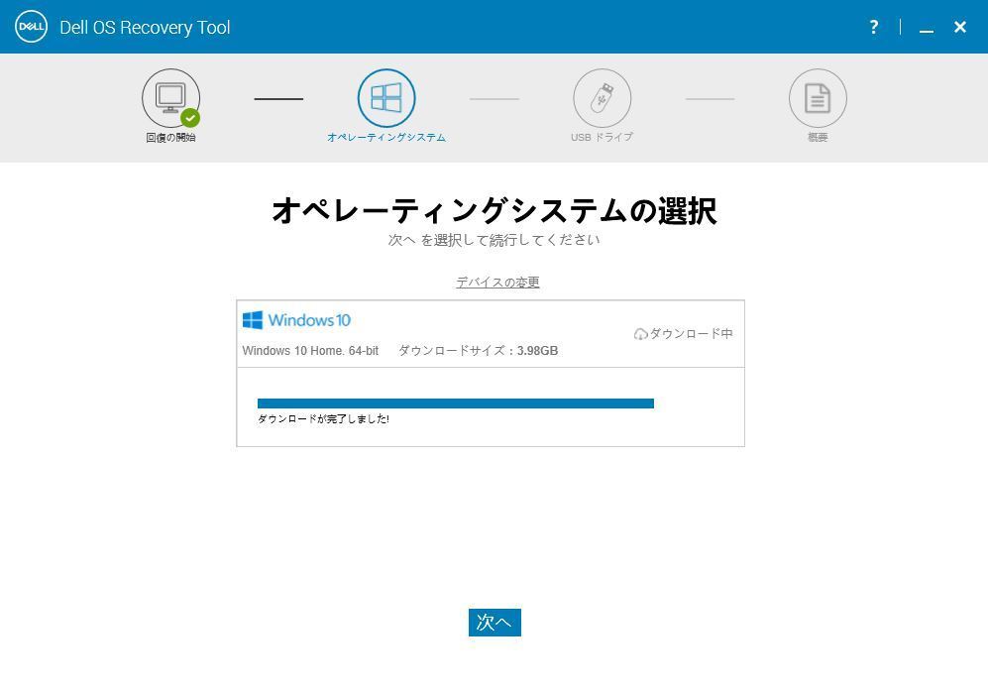
Task: Click the green checkmark badge on first step
Action: (x=190, y=118)
